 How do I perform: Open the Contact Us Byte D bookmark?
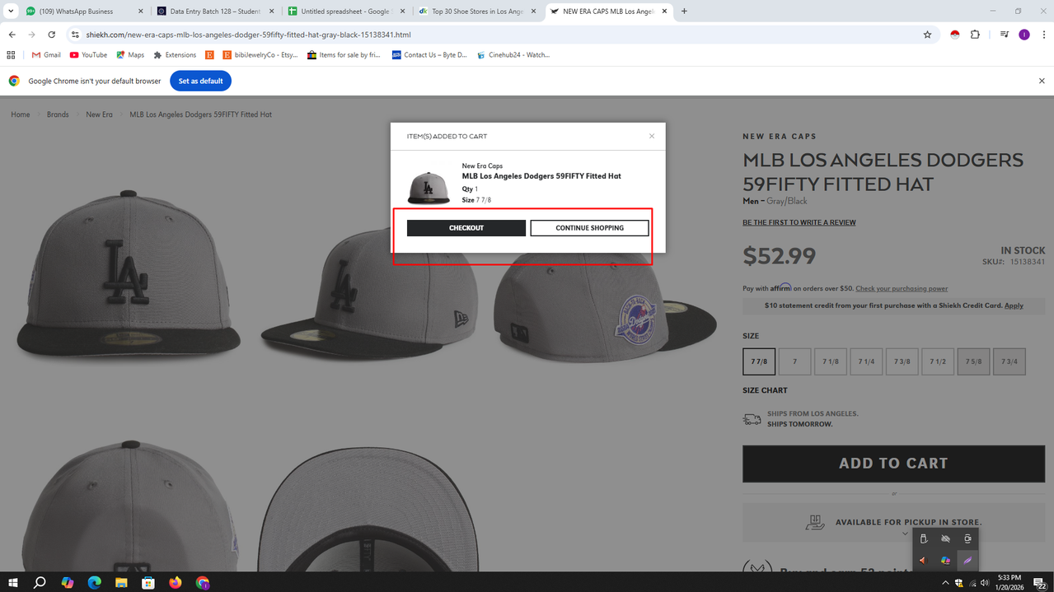429,55
